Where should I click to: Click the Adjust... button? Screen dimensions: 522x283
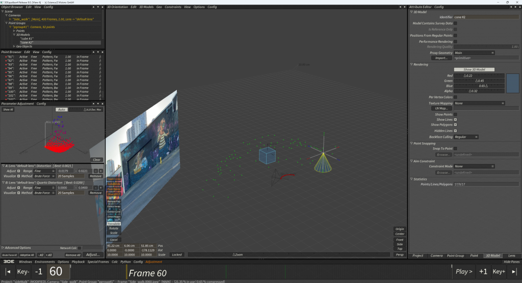[x=93, y=255]
